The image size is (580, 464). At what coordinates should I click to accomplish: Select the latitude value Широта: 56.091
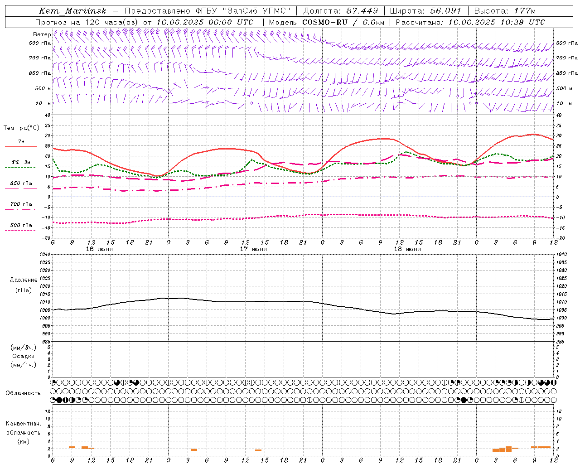(x=425, y=11)
